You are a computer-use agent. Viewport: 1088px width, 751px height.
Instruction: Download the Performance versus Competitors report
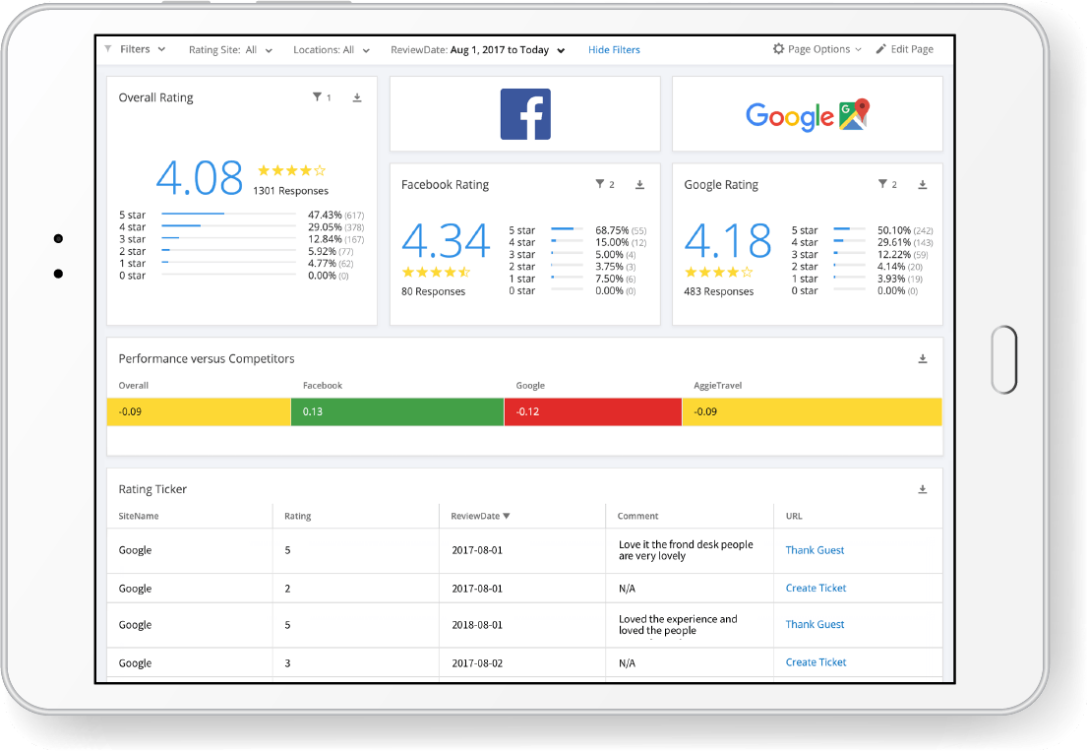[x=923, y=359]
